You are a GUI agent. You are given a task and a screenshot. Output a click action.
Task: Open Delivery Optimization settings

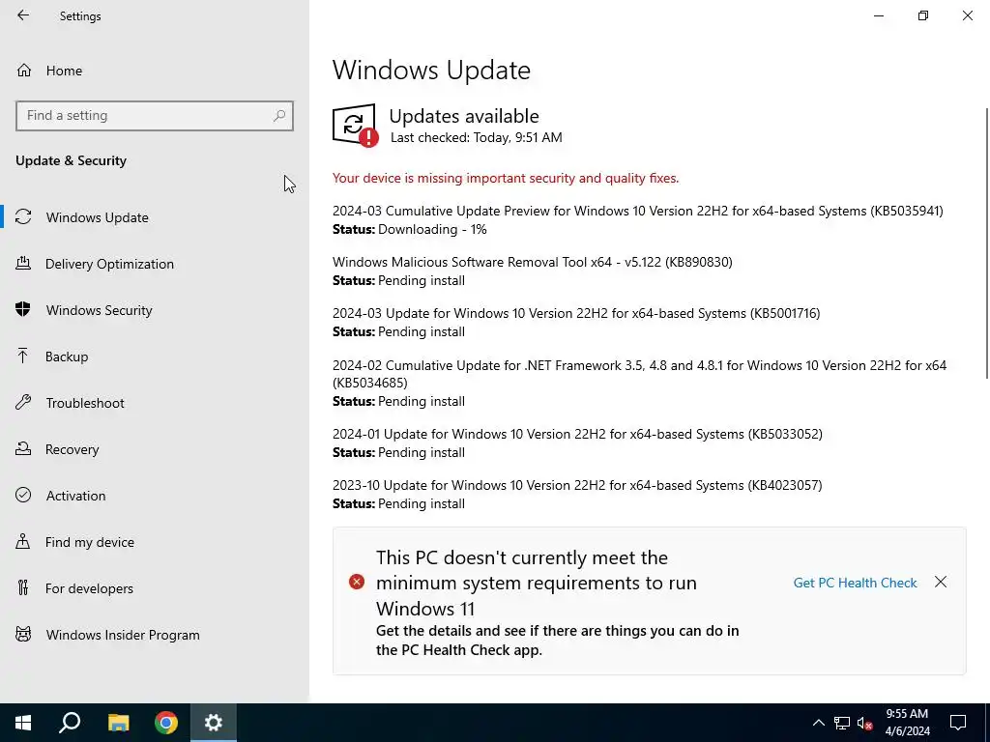pyautogui.click(x=155, y=264)
